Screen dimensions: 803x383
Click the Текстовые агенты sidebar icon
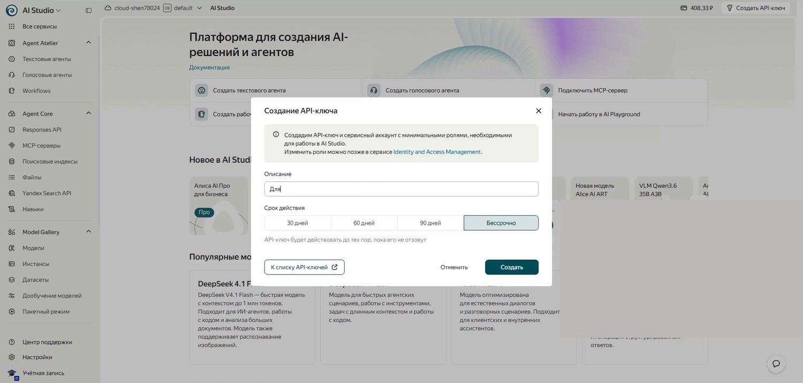click(11, 59)
